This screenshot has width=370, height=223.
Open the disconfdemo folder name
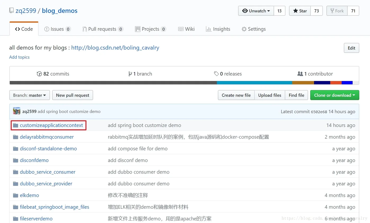click(34, 160)
